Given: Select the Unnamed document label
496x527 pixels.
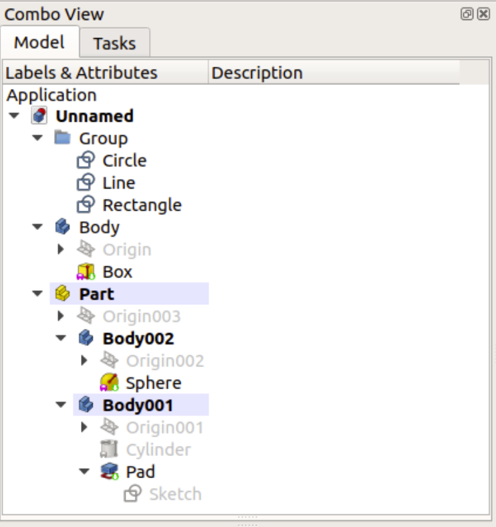Looking at the screenshot, I should tap(95, 116).
